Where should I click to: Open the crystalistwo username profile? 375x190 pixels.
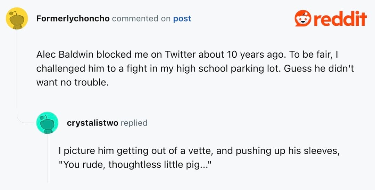click(92, 123)
